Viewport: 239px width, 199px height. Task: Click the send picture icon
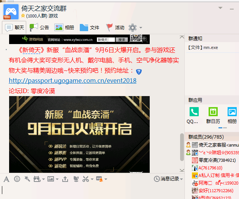(x=51, y=179)
